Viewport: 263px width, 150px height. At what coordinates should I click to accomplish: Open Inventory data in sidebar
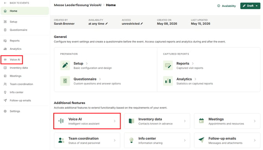(x=18, y=68)
